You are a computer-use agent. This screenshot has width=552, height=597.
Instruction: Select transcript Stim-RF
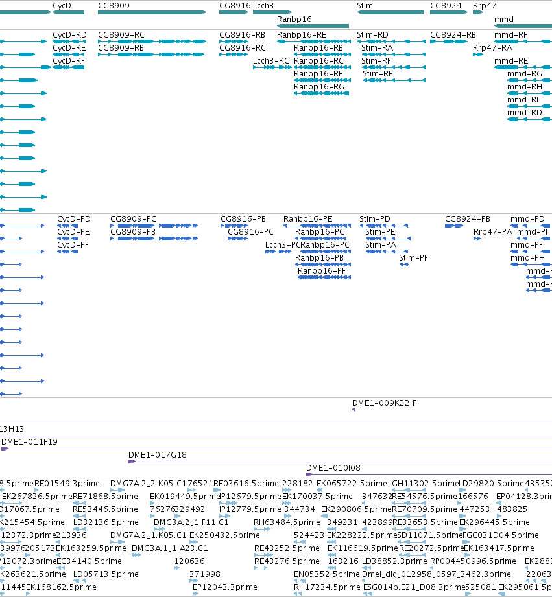tap(393, 67)
